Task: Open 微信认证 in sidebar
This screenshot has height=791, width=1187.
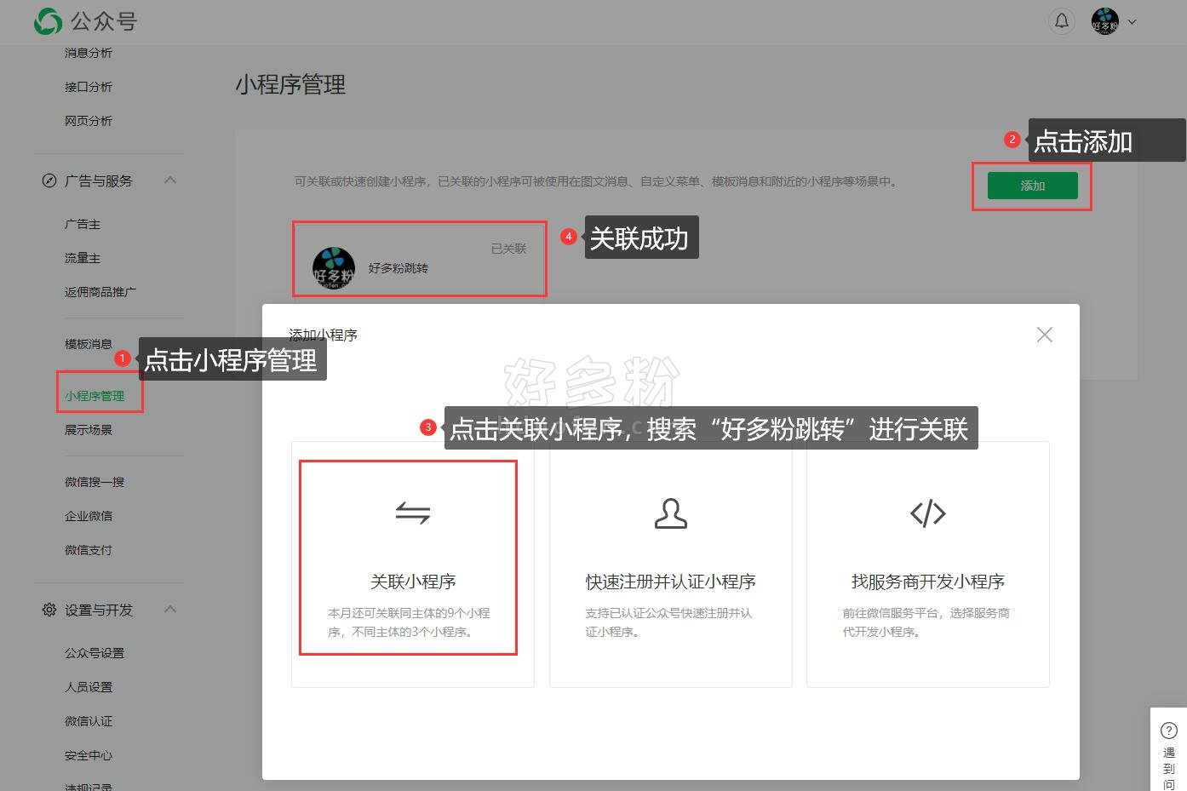Action: click(x=89, y=721)
